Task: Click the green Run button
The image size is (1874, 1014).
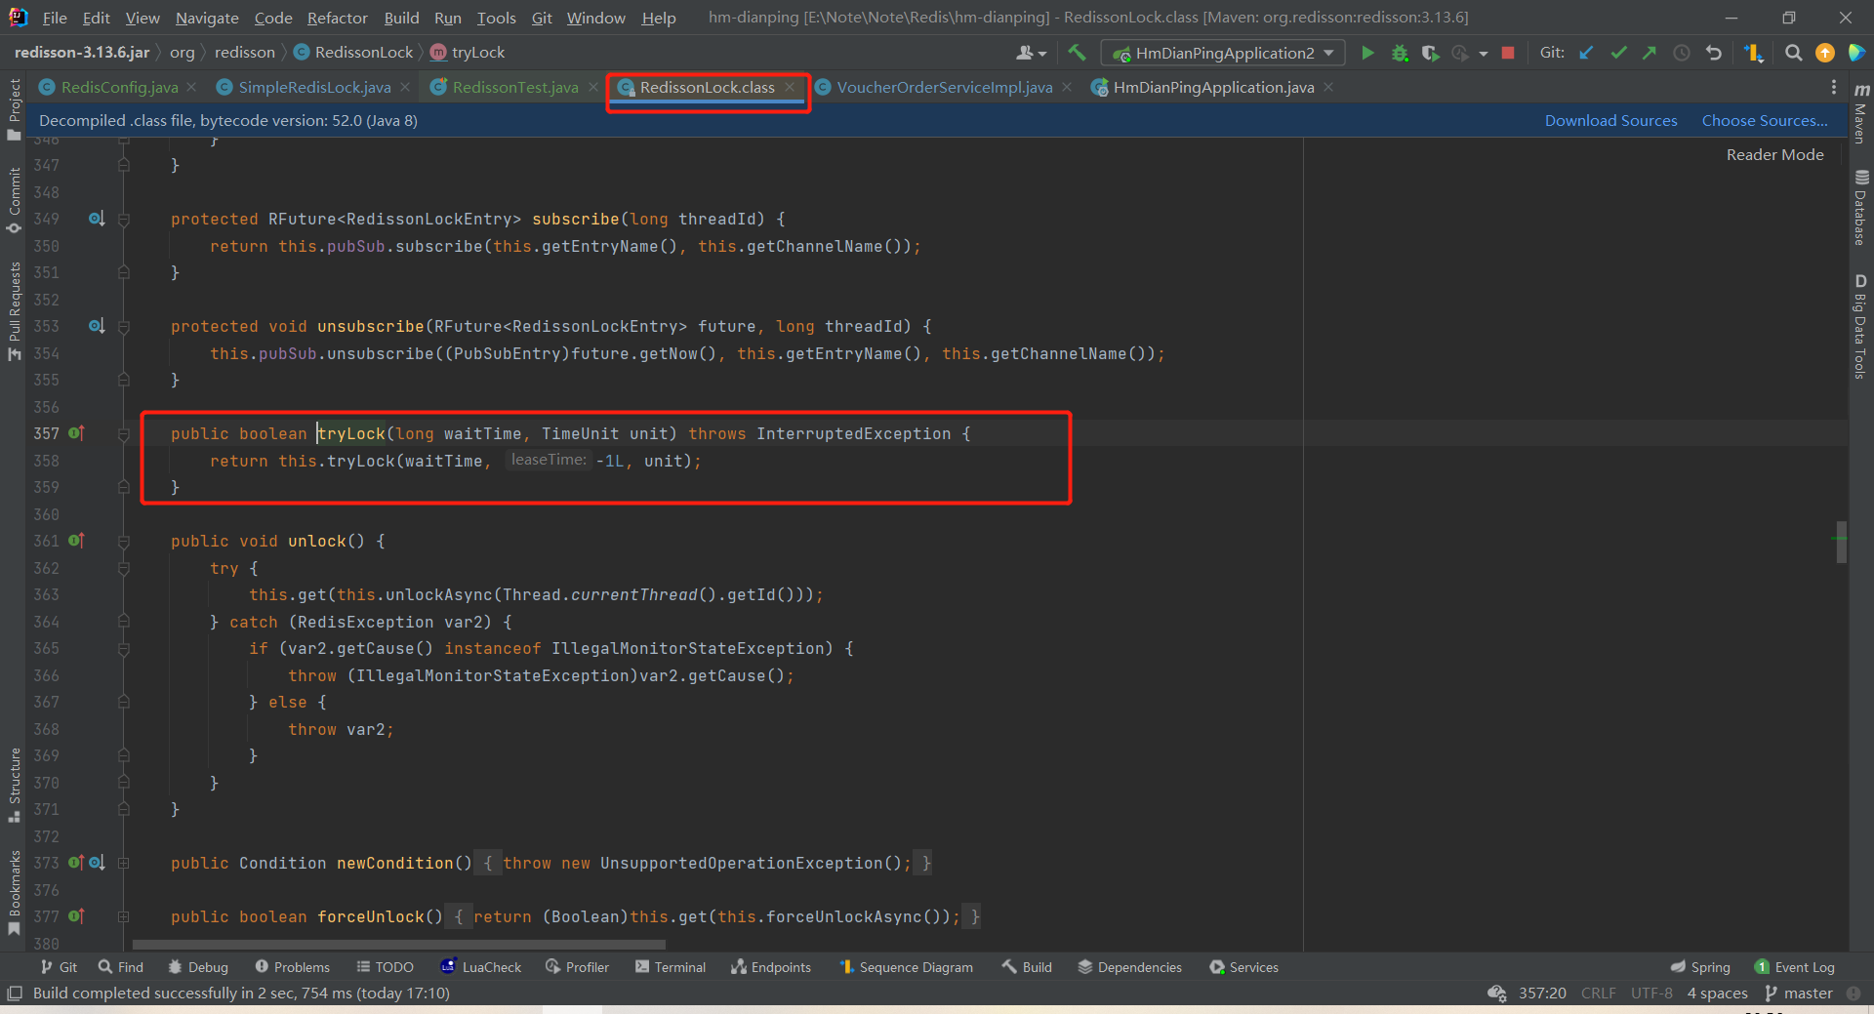Action: point(1367,53)
